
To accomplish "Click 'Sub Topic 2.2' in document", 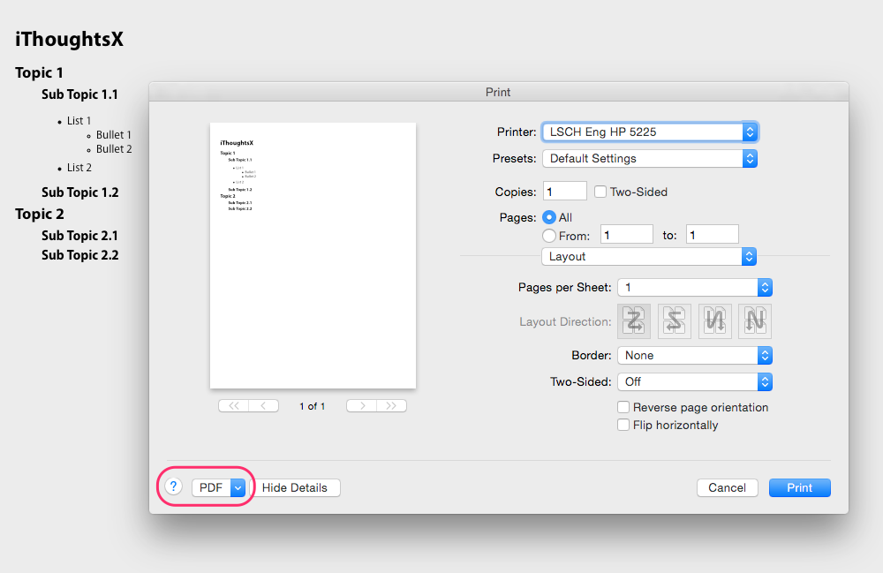I will point(80,255).
